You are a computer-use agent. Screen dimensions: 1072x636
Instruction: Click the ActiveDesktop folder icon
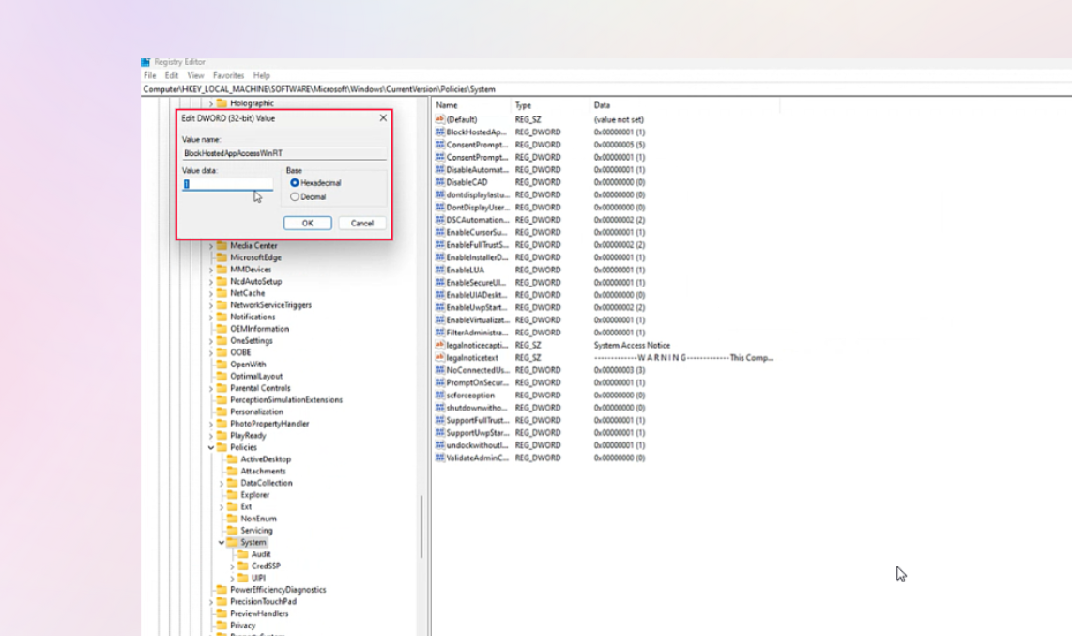[233, 458]
